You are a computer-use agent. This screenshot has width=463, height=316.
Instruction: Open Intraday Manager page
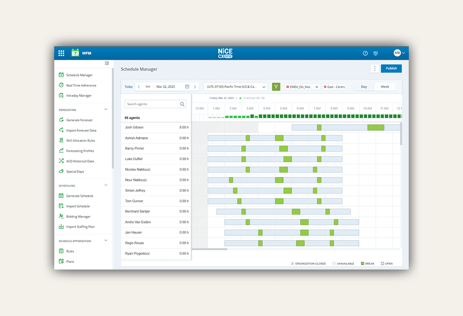(79, 95)
